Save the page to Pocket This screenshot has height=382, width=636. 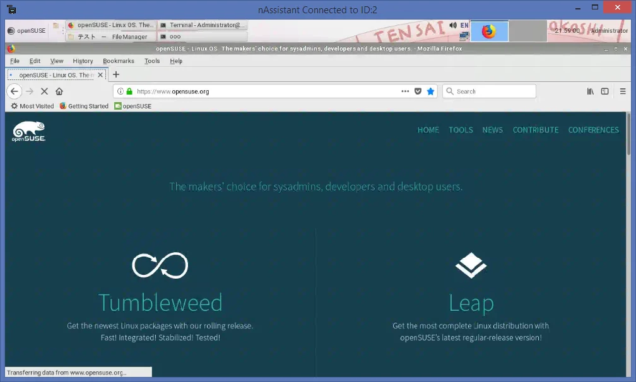(418, 91)
